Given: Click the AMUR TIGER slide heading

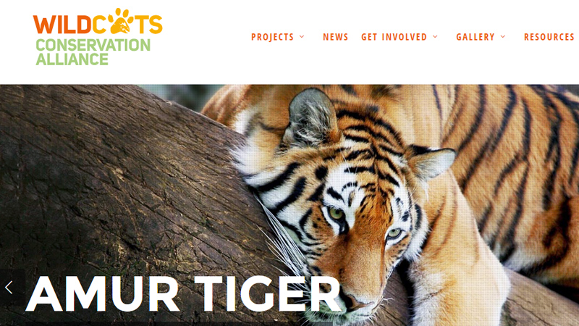Looking at the screenshot, I should pyautogui.click(x=183, y=294).
